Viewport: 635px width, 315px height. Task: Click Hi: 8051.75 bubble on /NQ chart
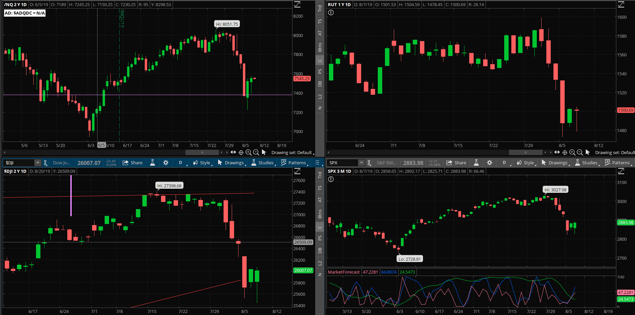(227, 24)
